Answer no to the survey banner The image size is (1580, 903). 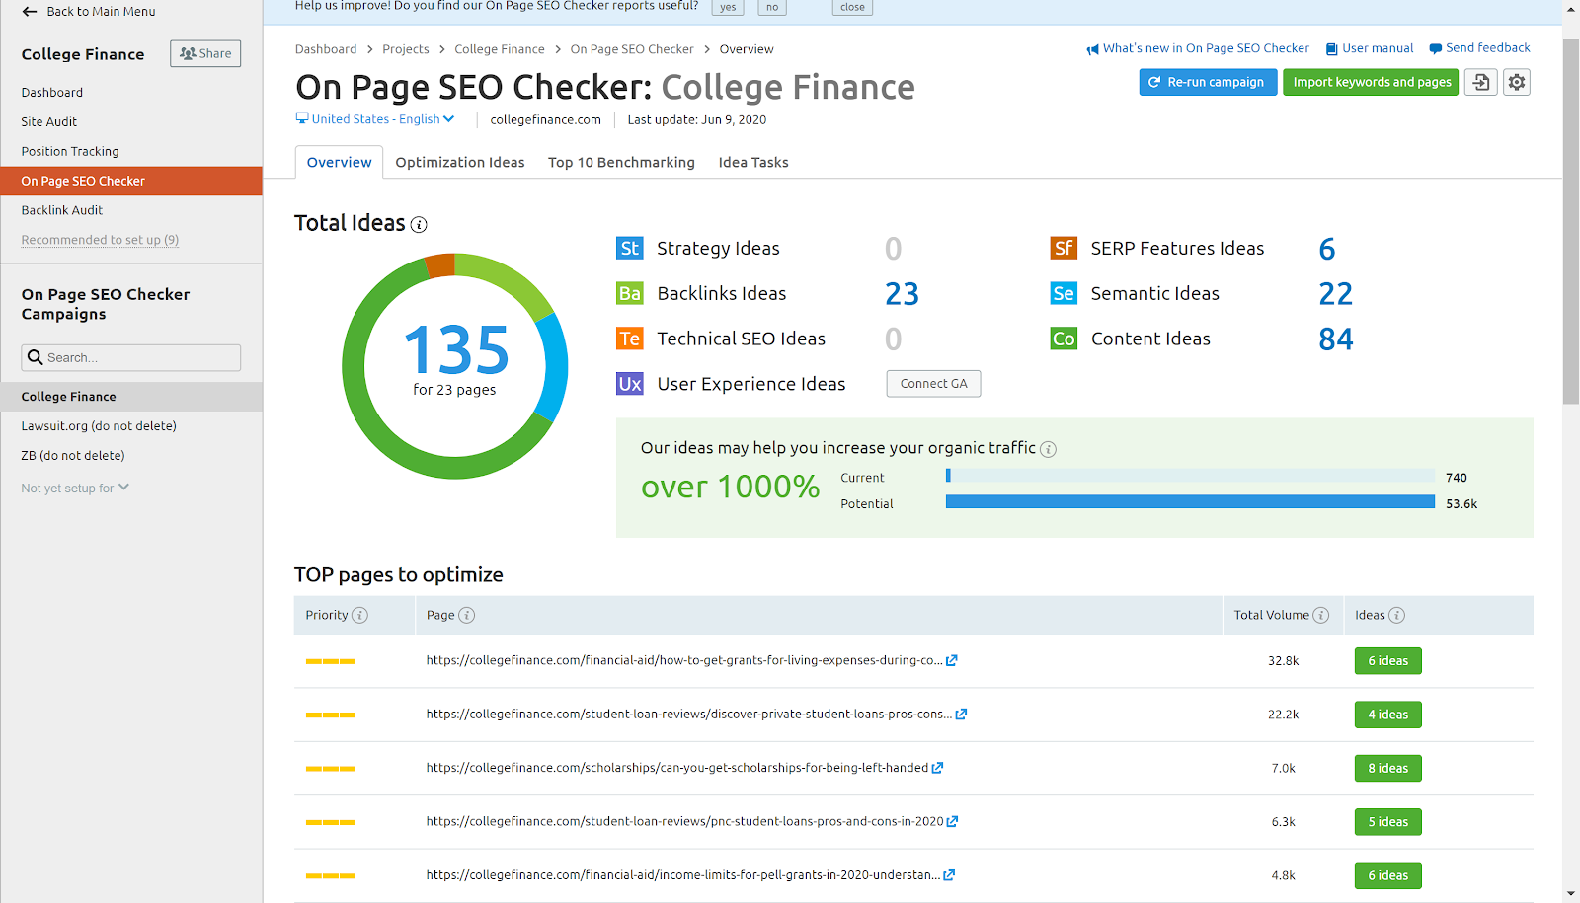pos(772,7)
